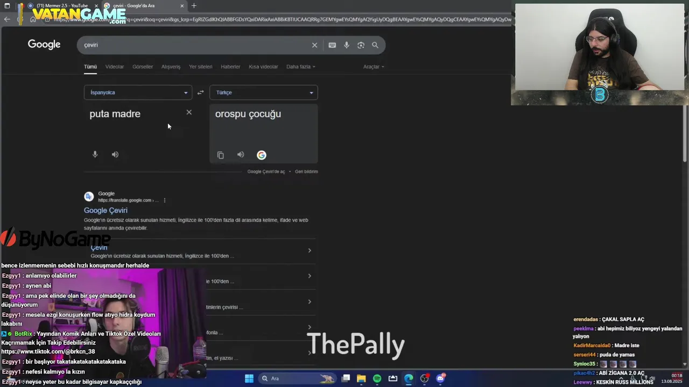The image size is (689, 387).
Task: Click 'Google Çeviri'de aç' link
Action: coord(266,171)
